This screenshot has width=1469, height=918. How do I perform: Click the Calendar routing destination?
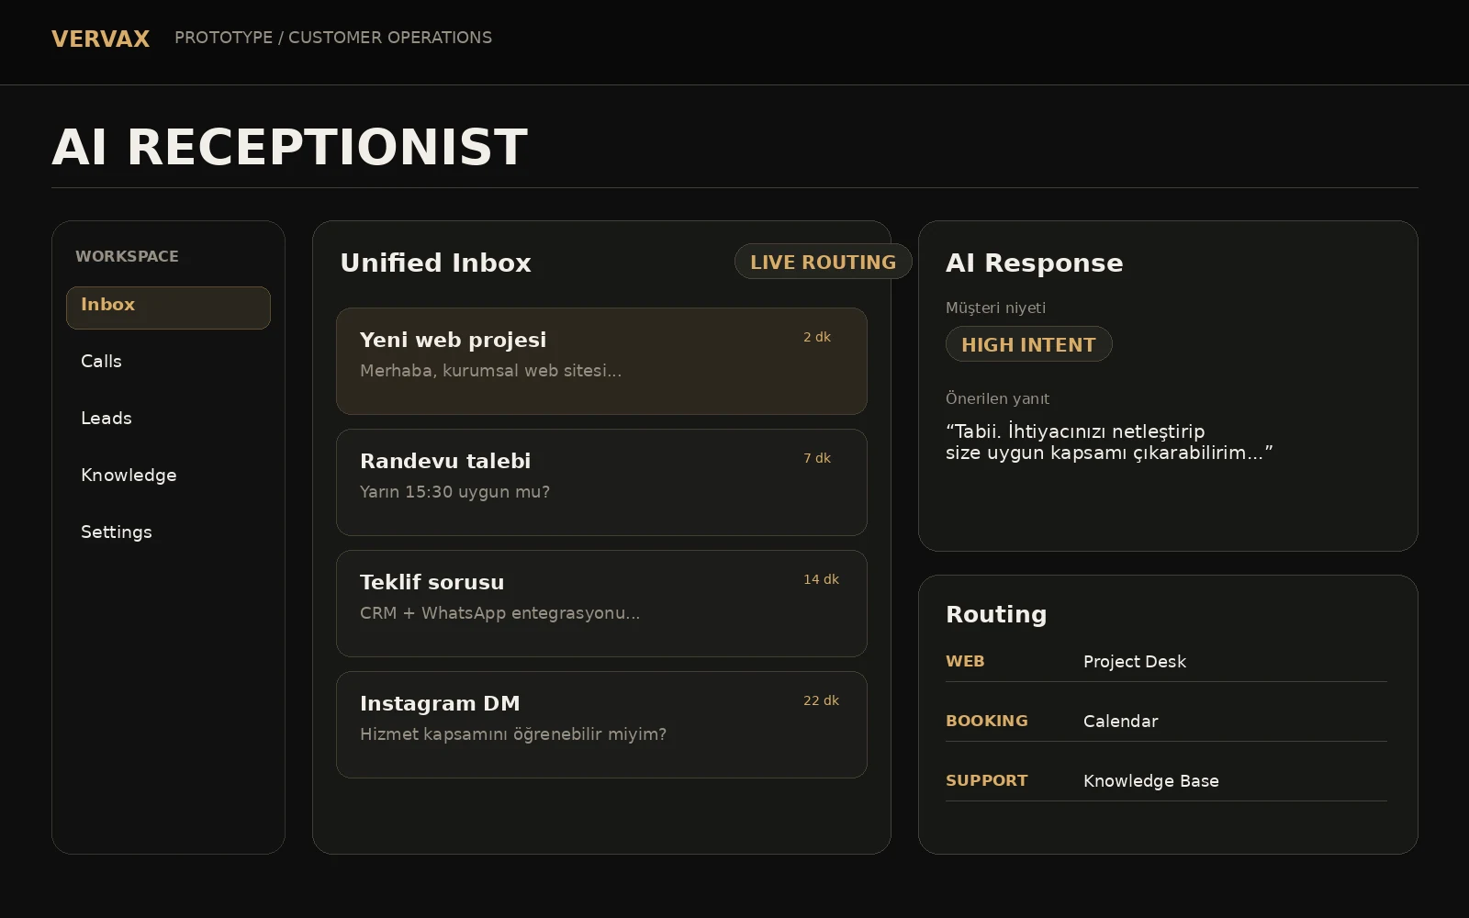[x=1120, y=722]
